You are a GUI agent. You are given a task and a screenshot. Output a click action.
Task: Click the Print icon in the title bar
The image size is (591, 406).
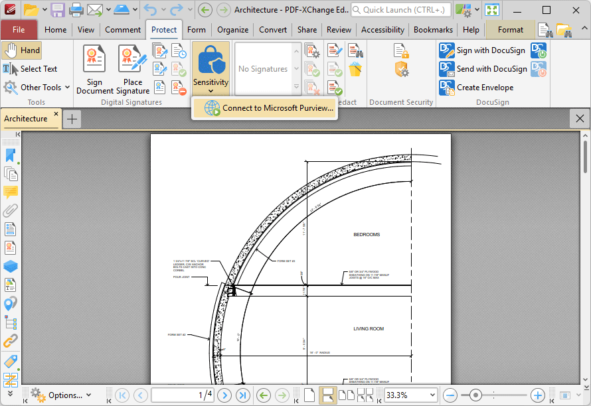tap(76, 10)
